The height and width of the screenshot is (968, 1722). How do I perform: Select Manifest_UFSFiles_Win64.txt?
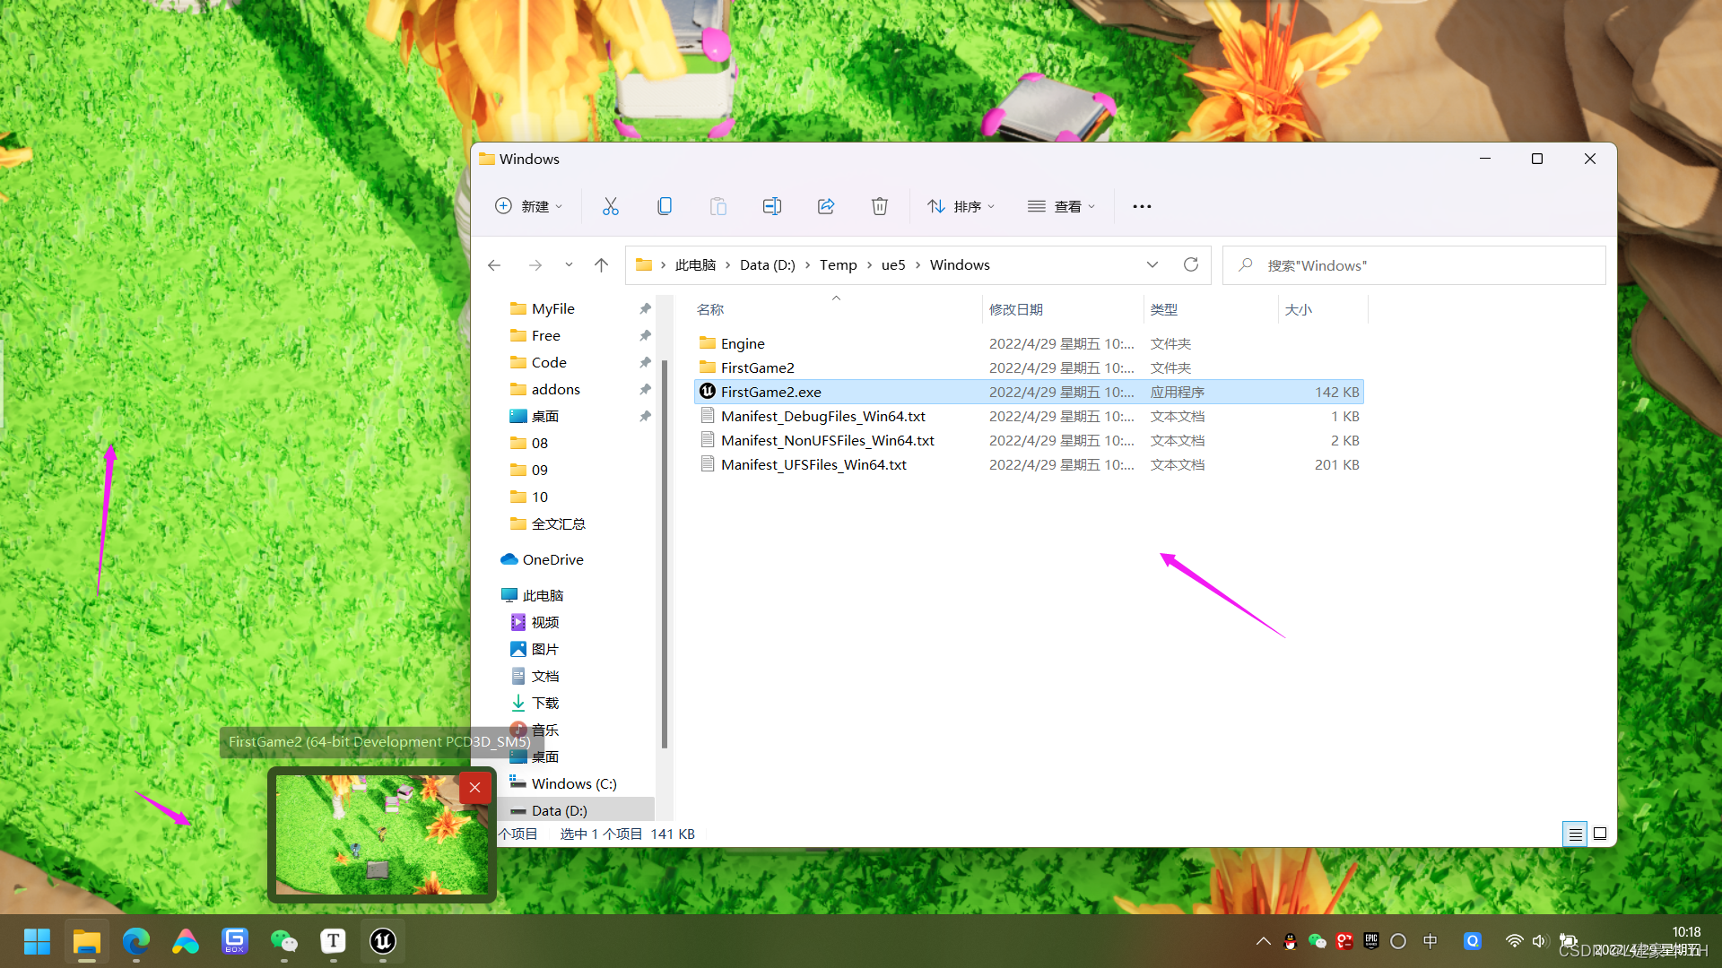pyautogui.click(x=1029, y=464)
